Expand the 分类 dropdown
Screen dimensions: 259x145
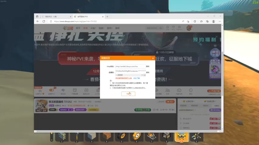93,28
